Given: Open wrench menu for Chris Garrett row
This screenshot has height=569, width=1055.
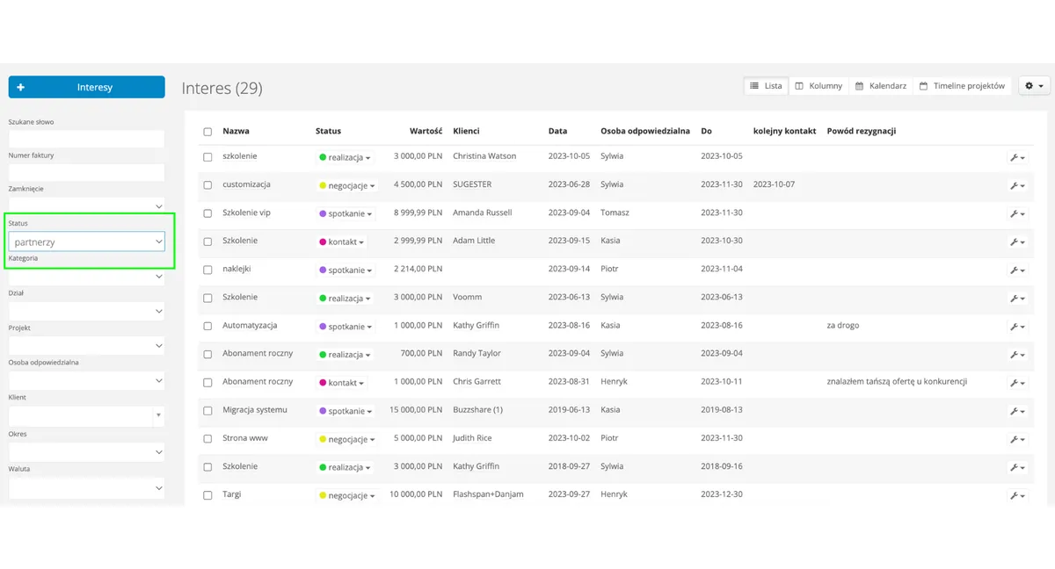Looking at the screenshot, I should coord(1017,383).
